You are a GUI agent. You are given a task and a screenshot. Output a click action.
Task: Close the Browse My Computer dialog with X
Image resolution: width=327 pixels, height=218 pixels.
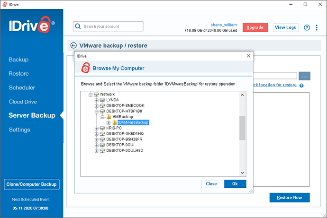[x=248, y=56]
